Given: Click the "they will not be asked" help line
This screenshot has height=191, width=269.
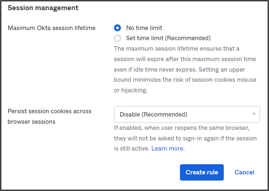Looking at the screenshot, I should coord(185,138).
